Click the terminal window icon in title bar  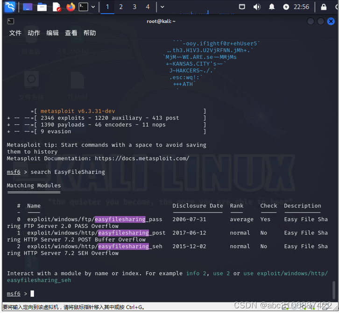point(11,21)
